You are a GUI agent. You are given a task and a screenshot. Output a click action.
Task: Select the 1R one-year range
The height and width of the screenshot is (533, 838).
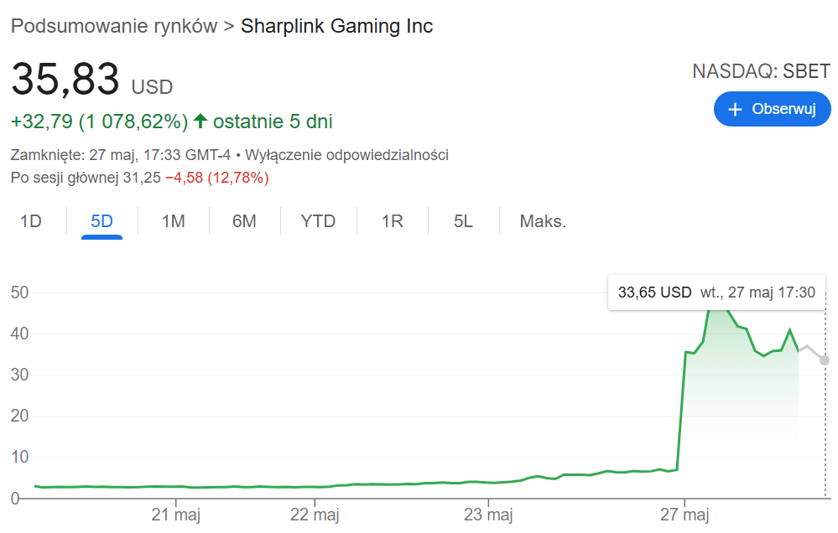393,221
